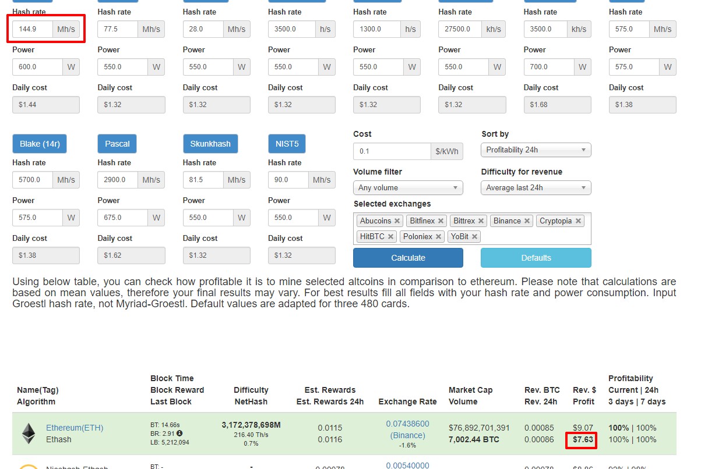The image size is (715, 469).
Task: Remove Poloniex from selected exchanges
Action: click(438, 237)
